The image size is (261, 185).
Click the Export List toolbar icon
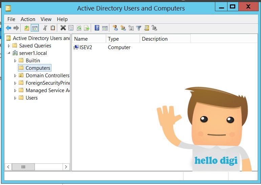pyautogui.click(x=87, y=28)
